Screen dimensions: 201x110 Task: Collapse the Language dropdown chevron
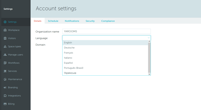tap(149, 38)
